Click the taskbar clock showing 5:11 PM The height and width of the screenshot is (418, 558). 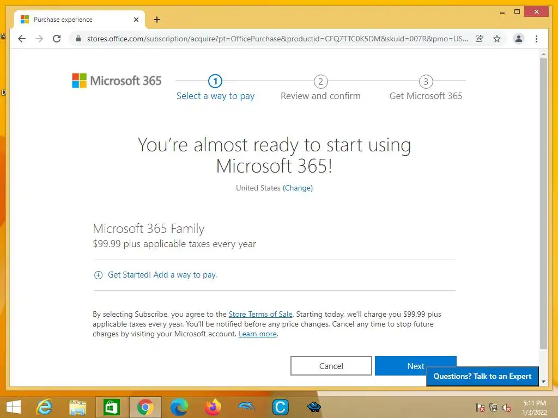coord(535,407)
